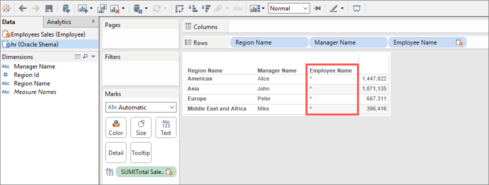Screen dimensions: 489x185
Task: Open the auto updates dropdown arrow
Action: click(x=146, y=8)
